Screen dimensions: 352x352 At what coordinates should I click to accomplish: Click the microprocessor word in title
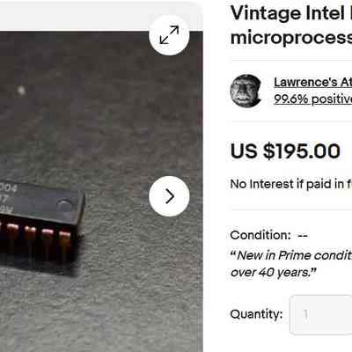291,38
